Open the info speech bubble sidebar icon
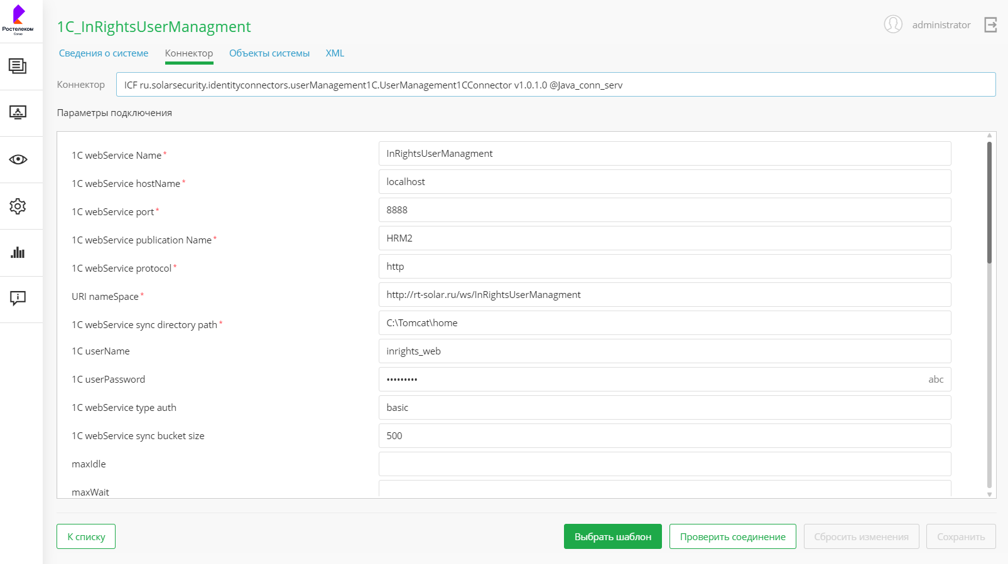1008x564 pixels. [18, 298]
